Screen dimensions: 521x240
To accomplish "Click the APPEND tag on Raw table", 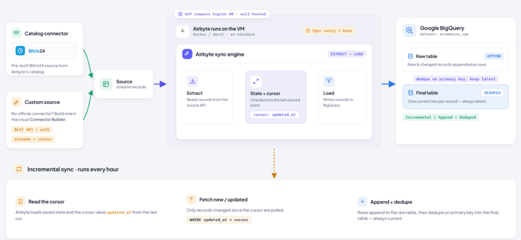I will 494,56.
